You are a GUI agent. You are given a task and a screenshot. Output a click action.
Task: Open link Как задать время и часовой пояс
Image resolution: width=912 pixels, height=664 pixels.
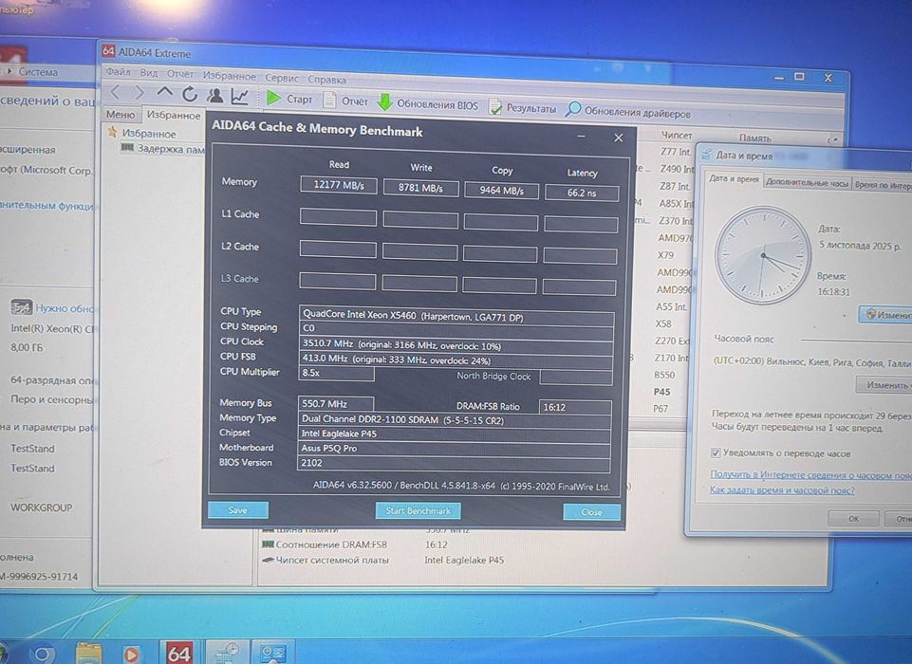pos(782,490)
